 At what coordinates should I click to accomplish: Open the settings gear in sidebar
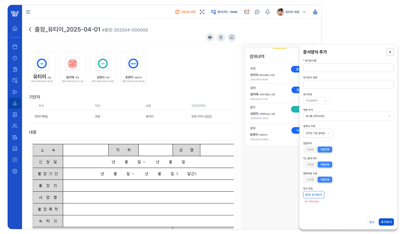click(15, 171)
